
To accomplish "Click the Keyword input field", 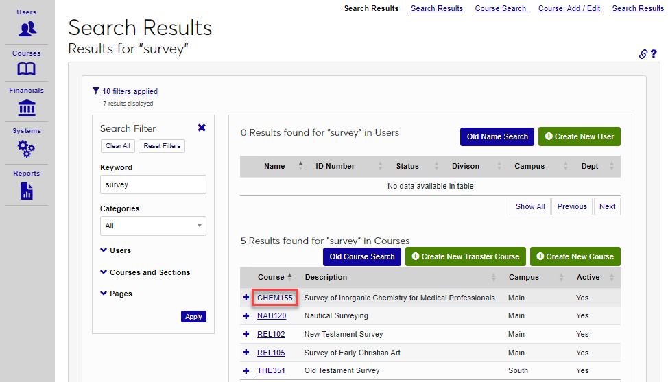I will [x=153, y=184].
